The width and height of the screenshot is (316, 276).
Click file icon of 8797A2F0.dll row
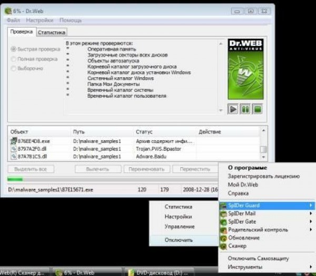pos(14,149)
